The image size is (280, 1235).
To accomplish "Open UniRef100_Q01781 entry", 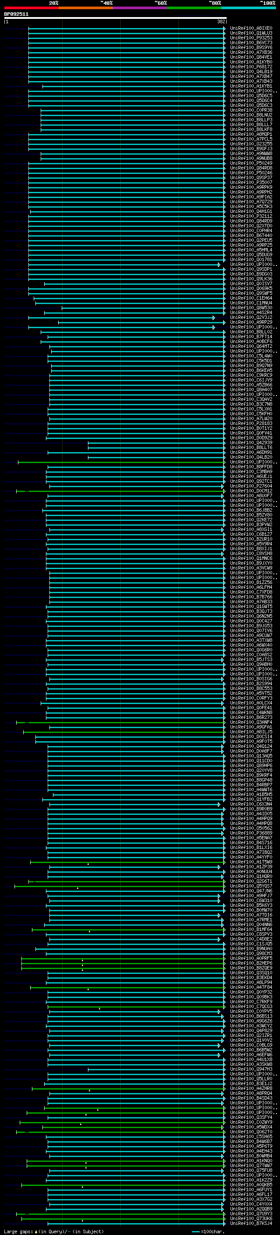I will coord(251,260).
